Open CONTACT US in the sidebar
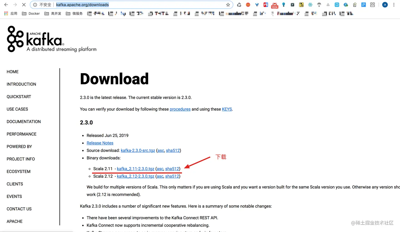The width and height of the screenshot is (400, 232). [19, 209]
